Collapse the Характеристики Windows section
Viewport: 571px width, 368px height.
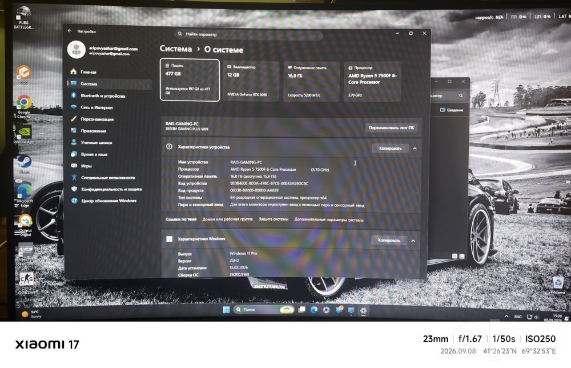click(413, 241)
